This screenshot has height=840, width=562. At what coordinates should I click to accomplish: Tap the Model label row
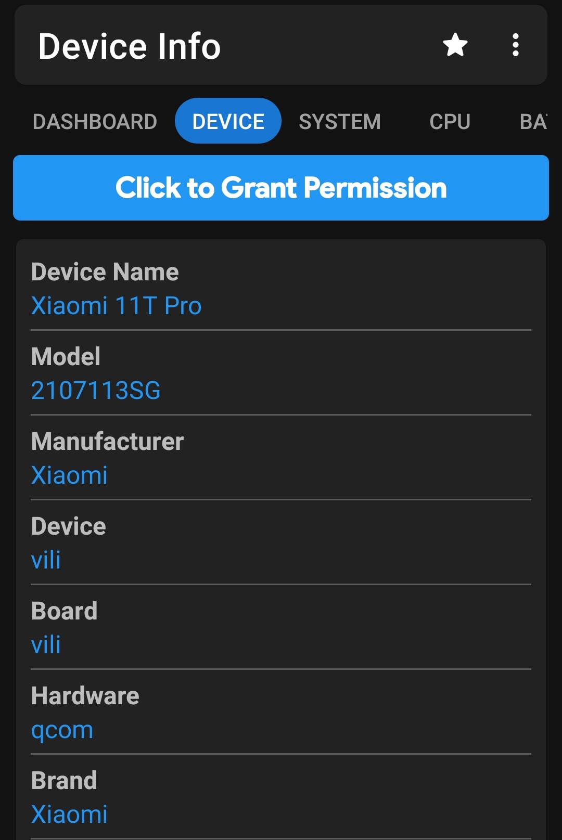pos(66,357)
